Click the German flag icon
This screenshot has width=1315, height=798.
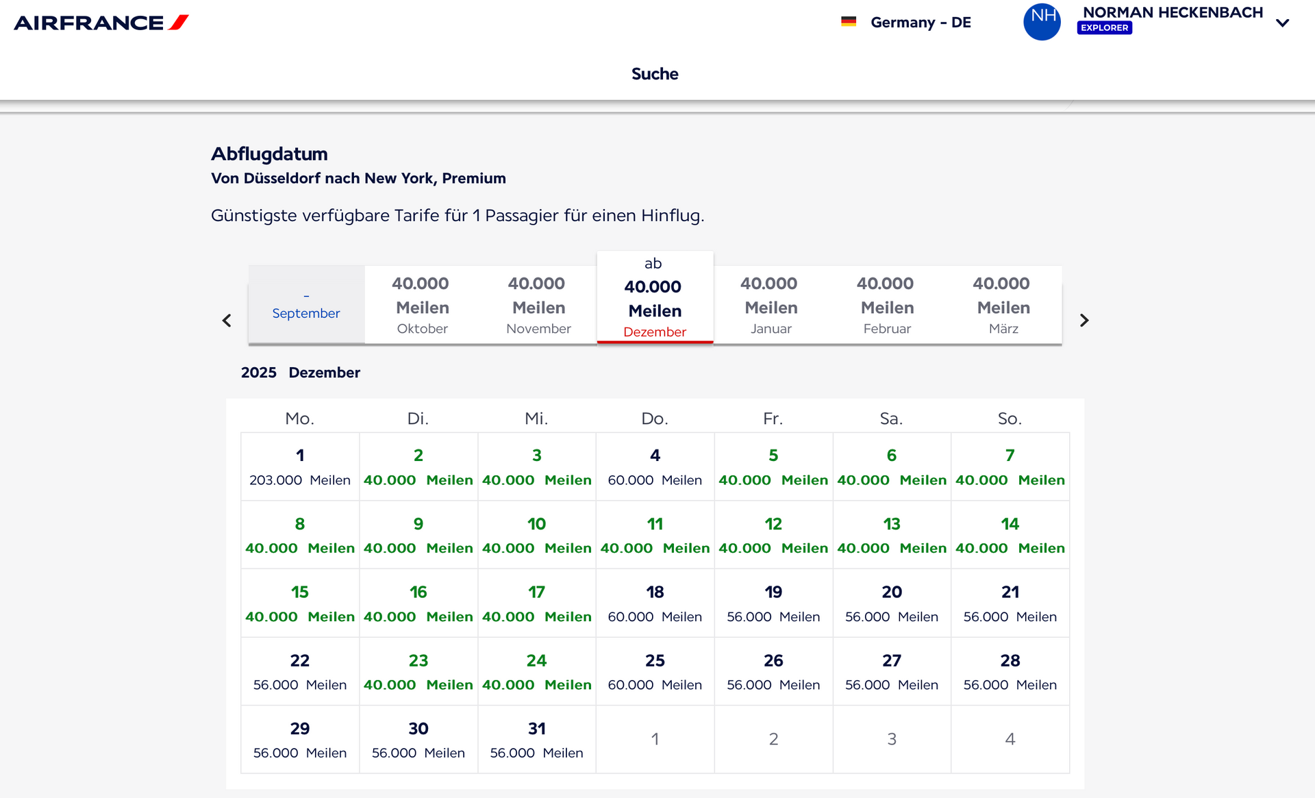849,22
